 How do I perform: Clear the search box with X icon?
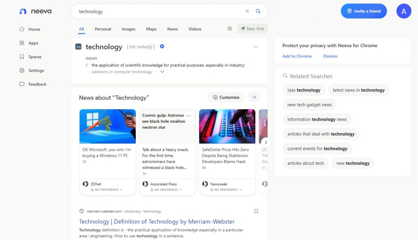[247, 11]
